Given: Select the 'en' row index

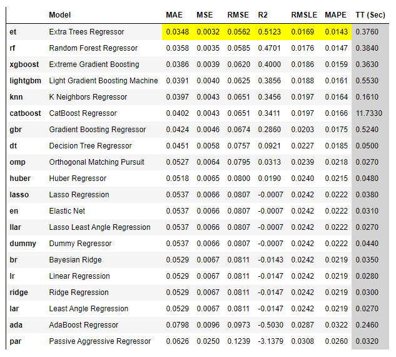Looking at the screenshot, I should click(14, 211).
